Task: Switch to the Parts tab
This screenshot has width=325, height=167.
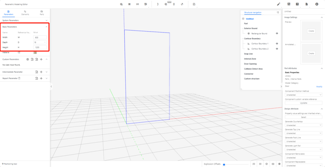Action: coord(42,13)
